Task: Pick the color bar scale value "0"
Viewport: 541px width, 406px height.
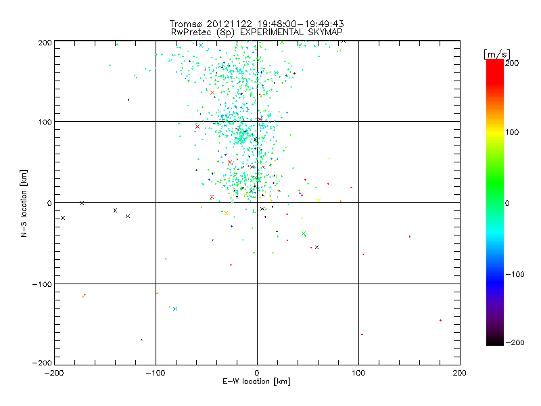Action: coord(507,203)
